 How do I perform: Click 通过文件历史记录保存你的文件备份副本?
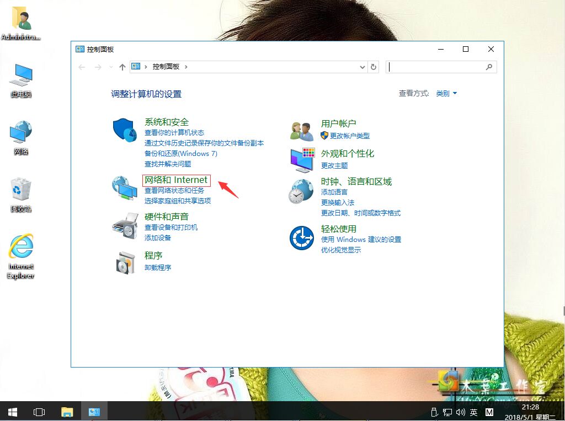coord(204,143)
